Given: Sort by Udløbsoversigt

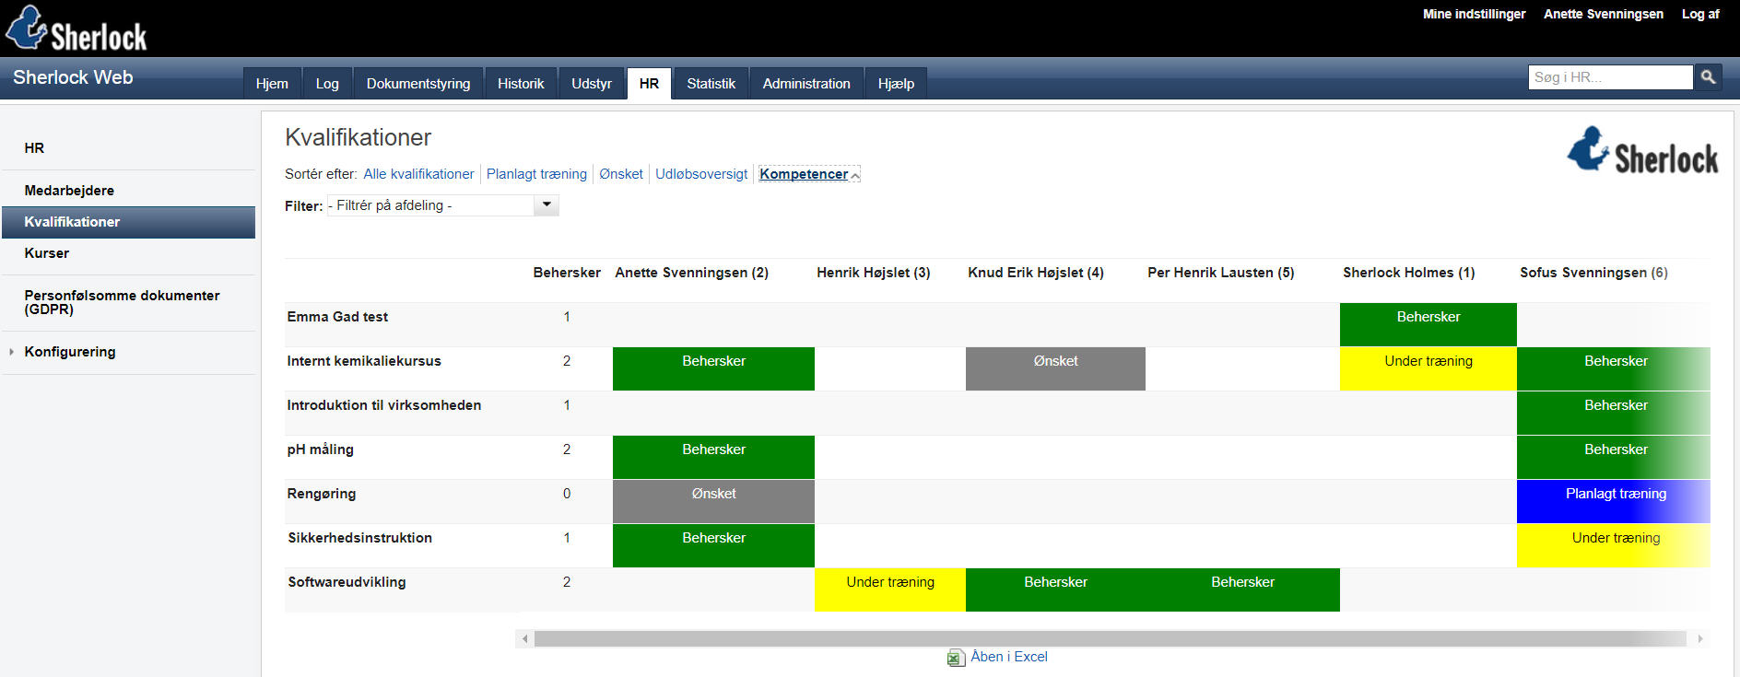Looking at the screenshot, I should pos(700,174).
